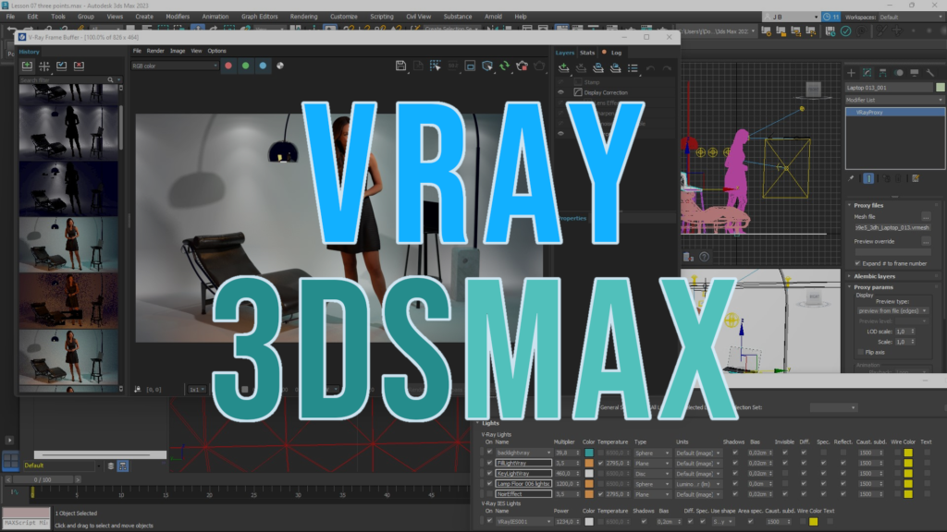Click the object color swatch beside Laptop 013_001
The height and width of the screenshot is (532, 947).
[941, 88]
